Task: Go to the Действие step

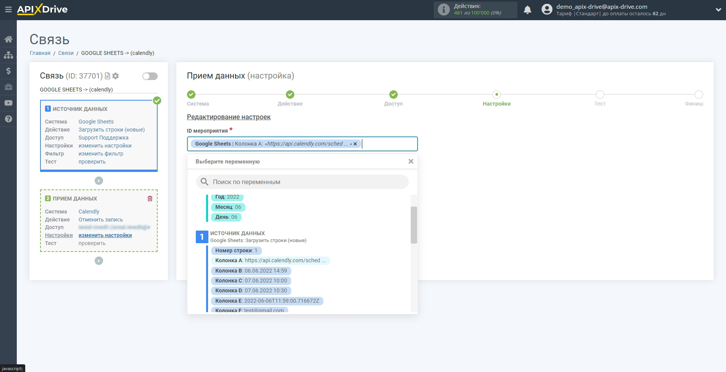Action: coord(290,95)
